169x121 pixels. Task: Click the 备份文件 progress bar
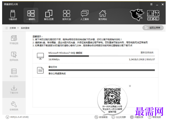(x=101, y=70)
